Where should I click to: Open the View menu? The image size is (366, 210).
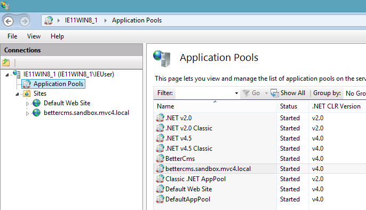(34, 36)
